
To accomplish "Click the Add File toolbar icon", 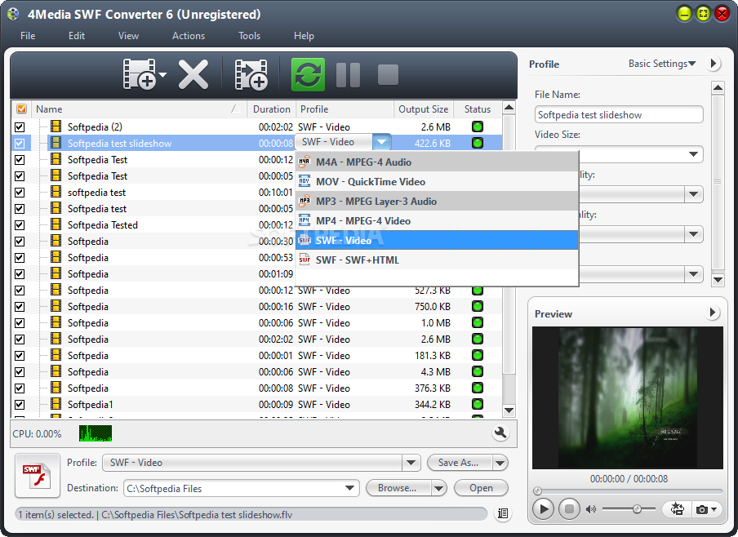I will click(x=139, y=74).
